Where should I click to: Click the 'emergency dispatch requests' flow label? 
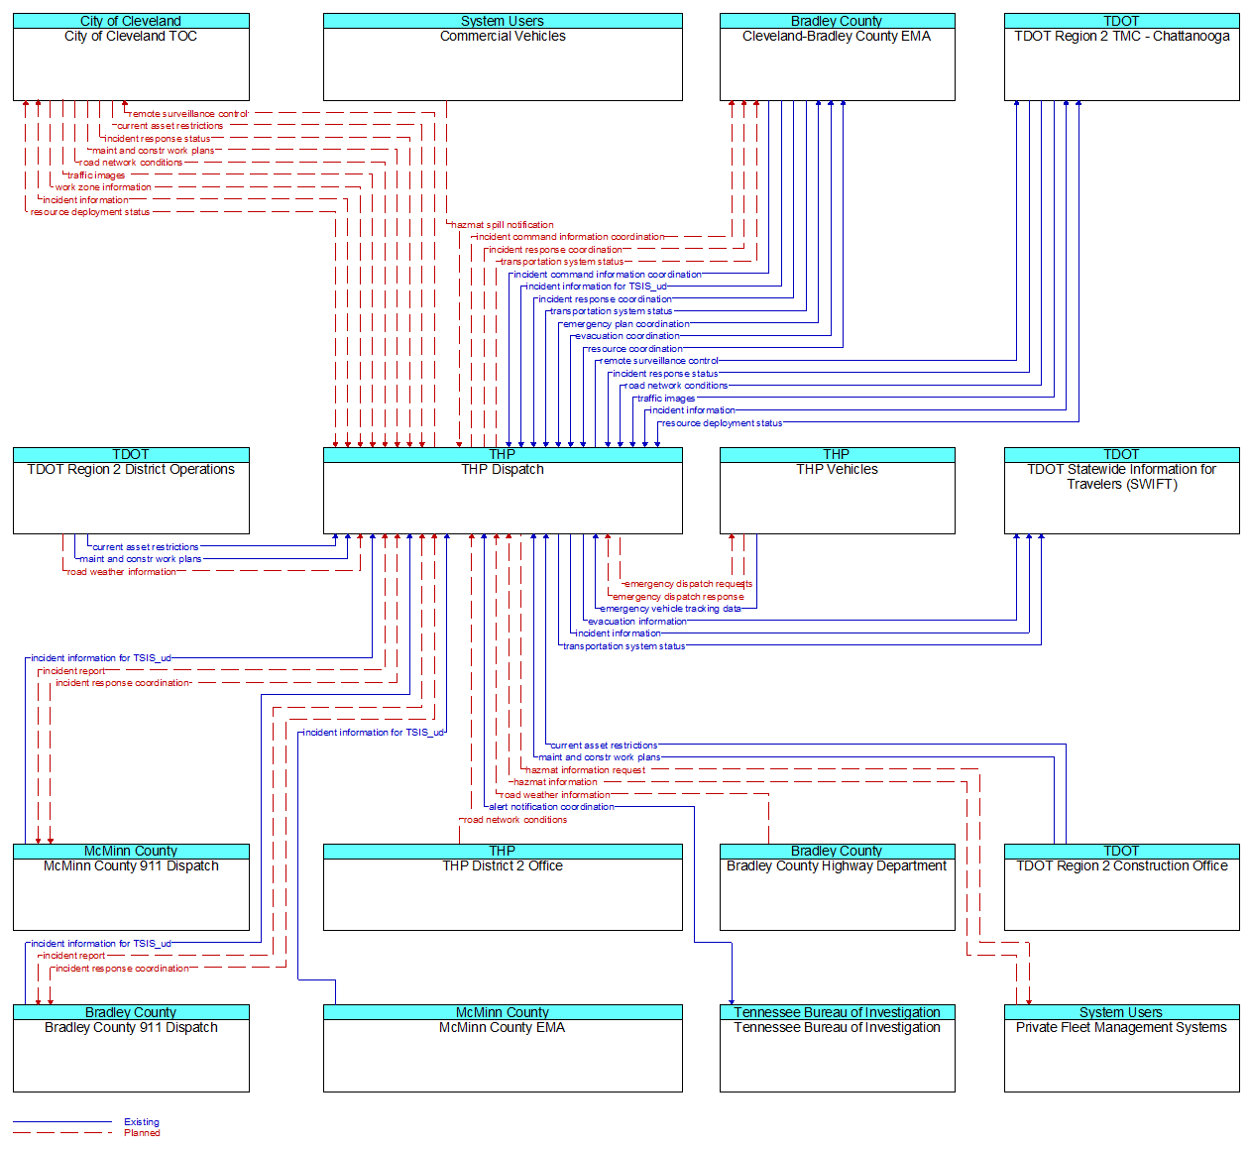point(689,584)
